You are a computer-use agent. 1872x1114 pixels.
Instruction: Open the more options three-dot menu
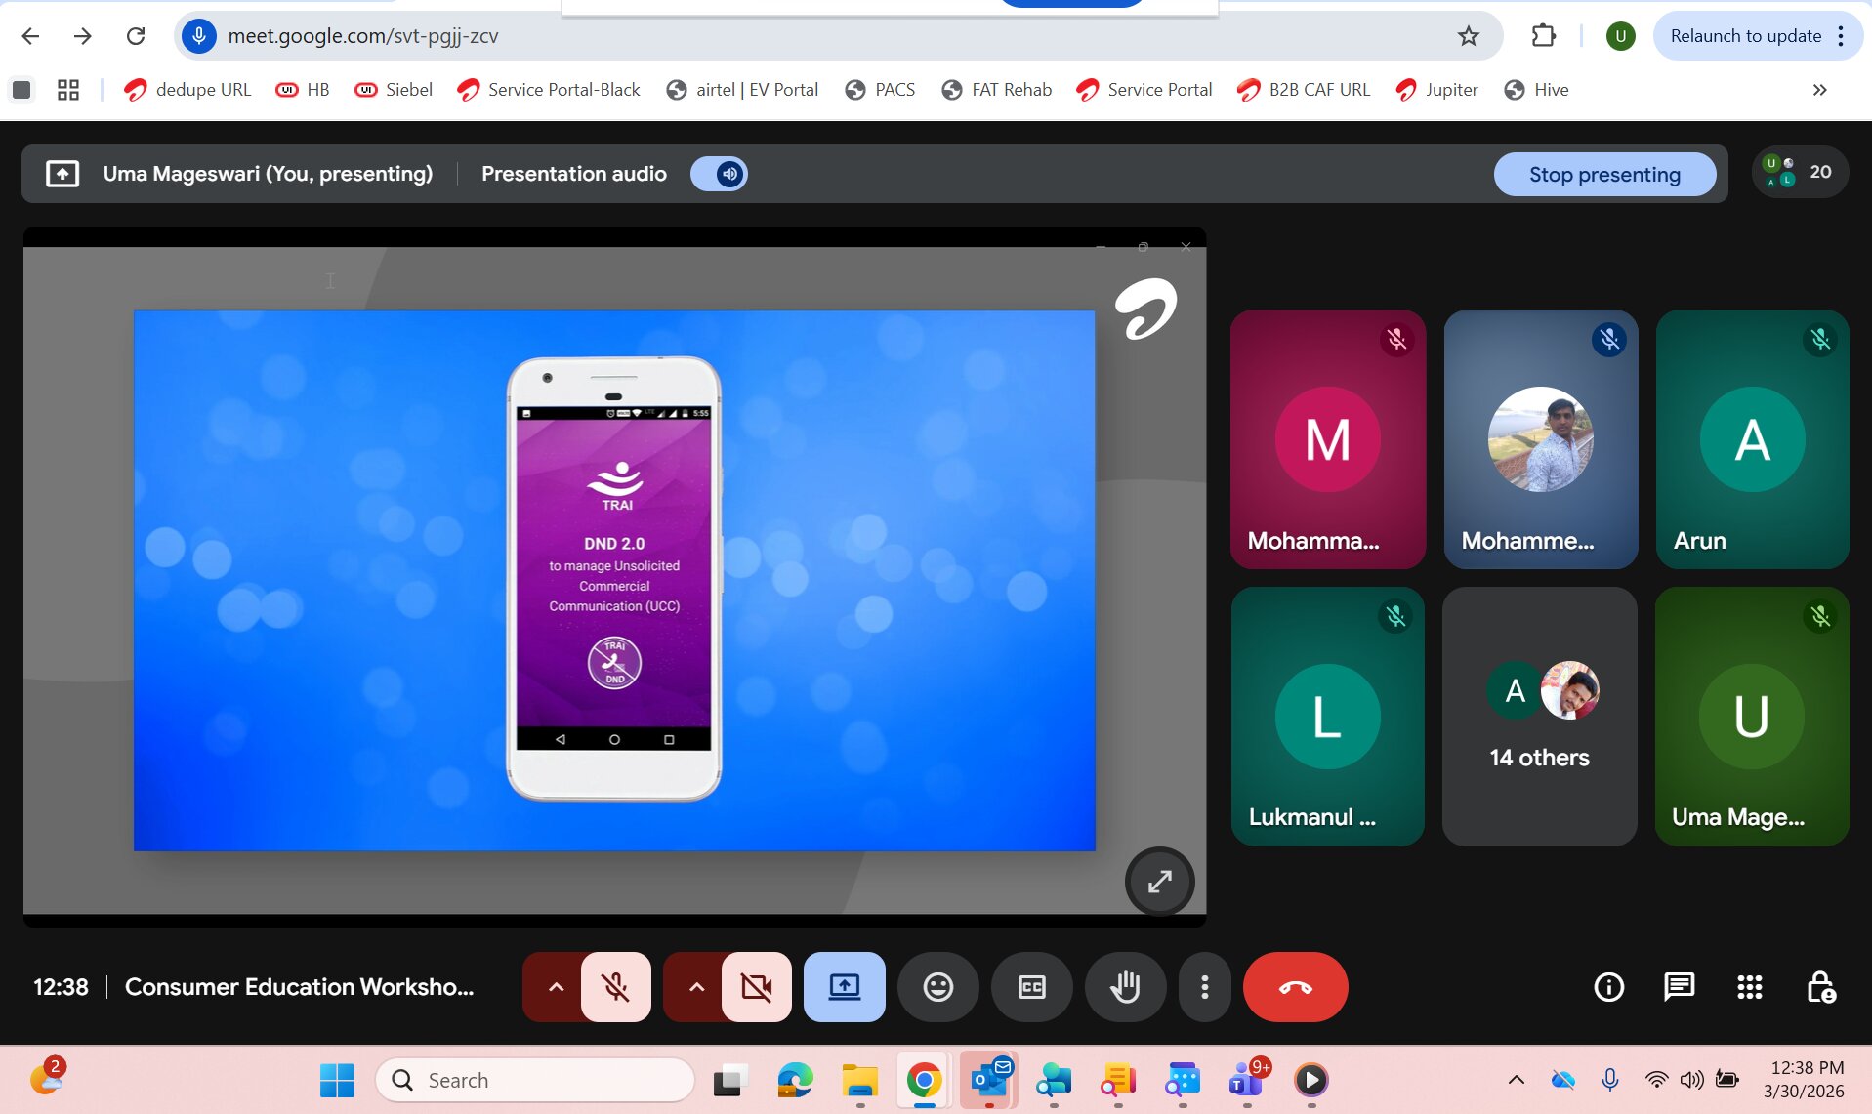(x=1204, y=987)
